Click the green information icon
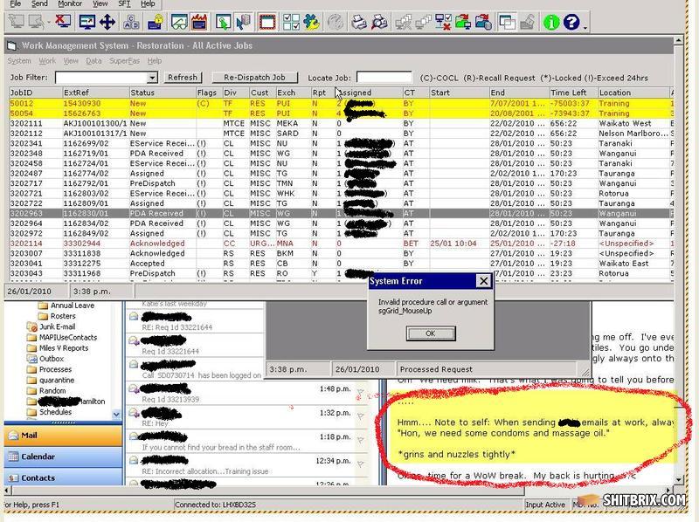 coord(551,21)
